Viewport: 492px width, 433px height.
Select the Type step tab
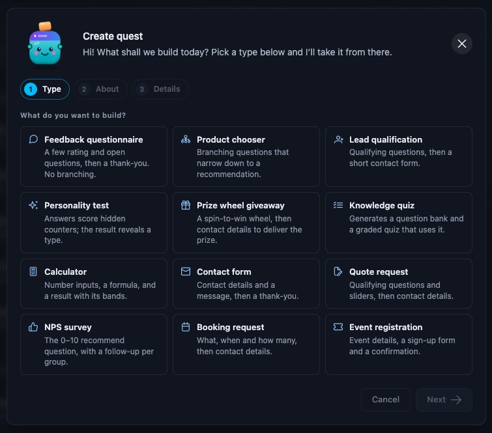point(45,89)
